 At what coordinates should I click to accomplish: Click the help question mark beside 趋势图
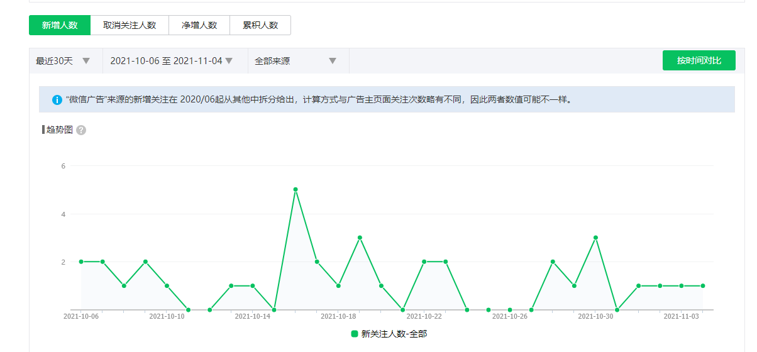tap(81, 130)
